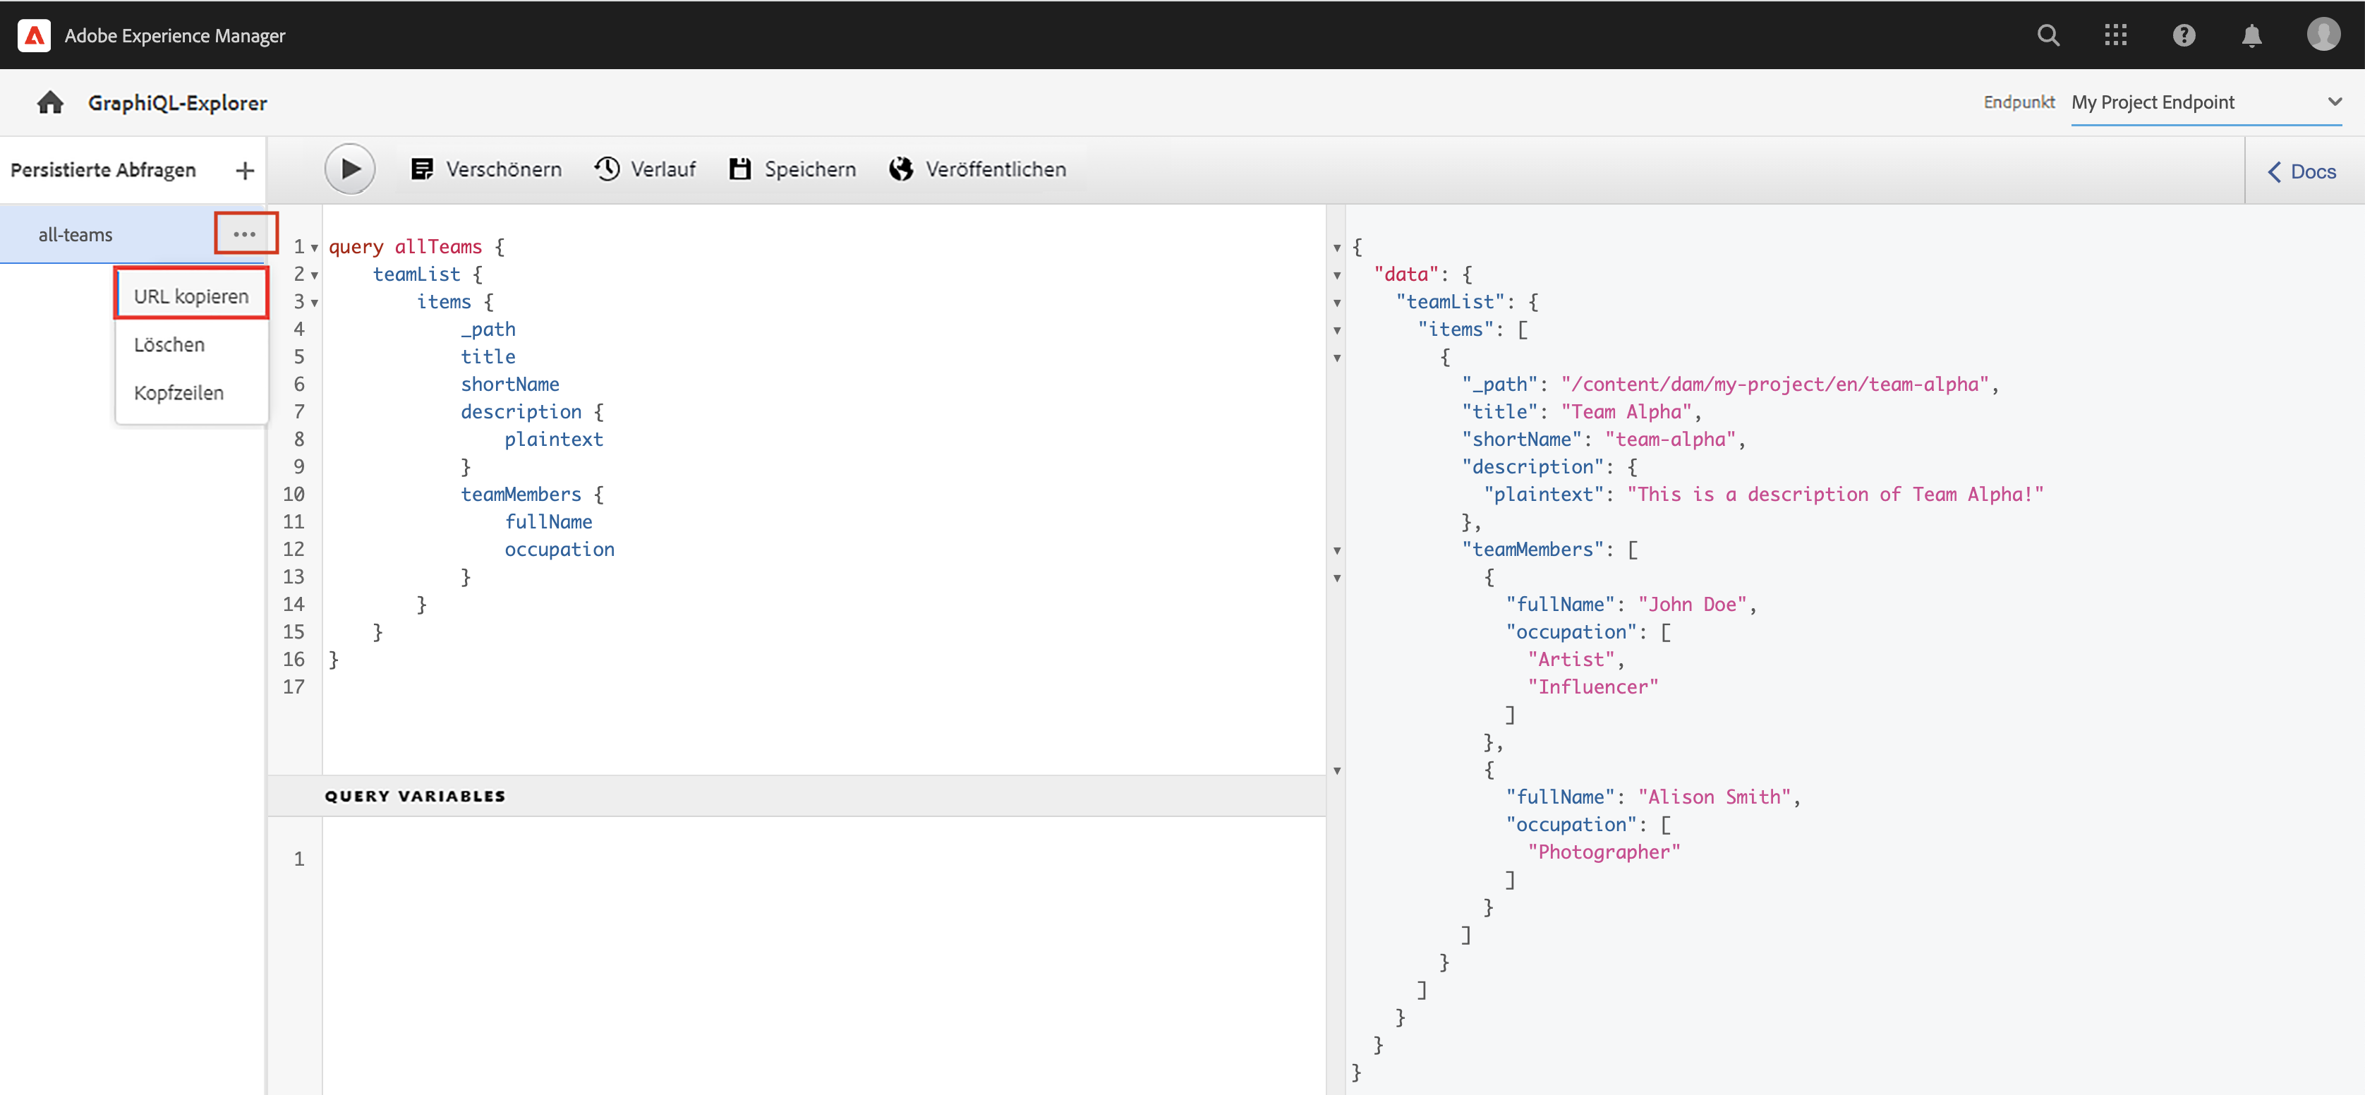Open the user profile avatar
Image resolution: width=2365 pixels, height=1095 pixels.
2323,35
